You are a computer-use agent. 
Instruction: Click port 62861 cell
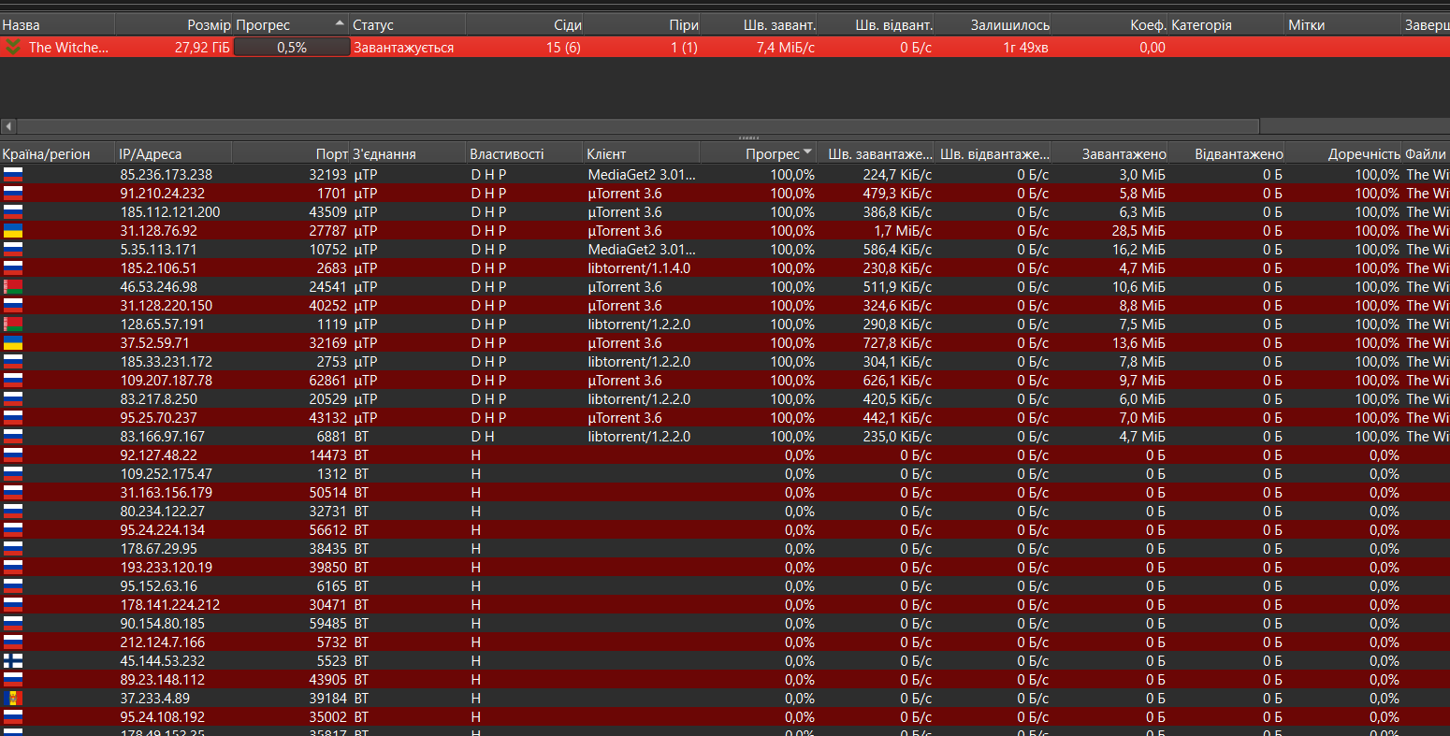326,380
